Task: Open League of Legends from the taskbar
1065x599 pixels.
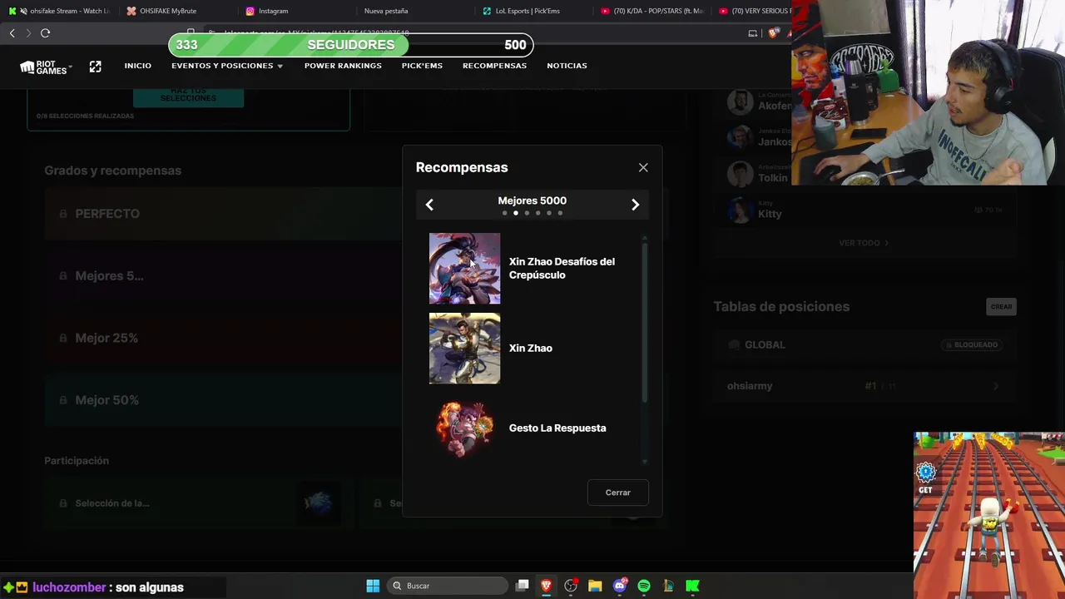Action: point(668,586)
